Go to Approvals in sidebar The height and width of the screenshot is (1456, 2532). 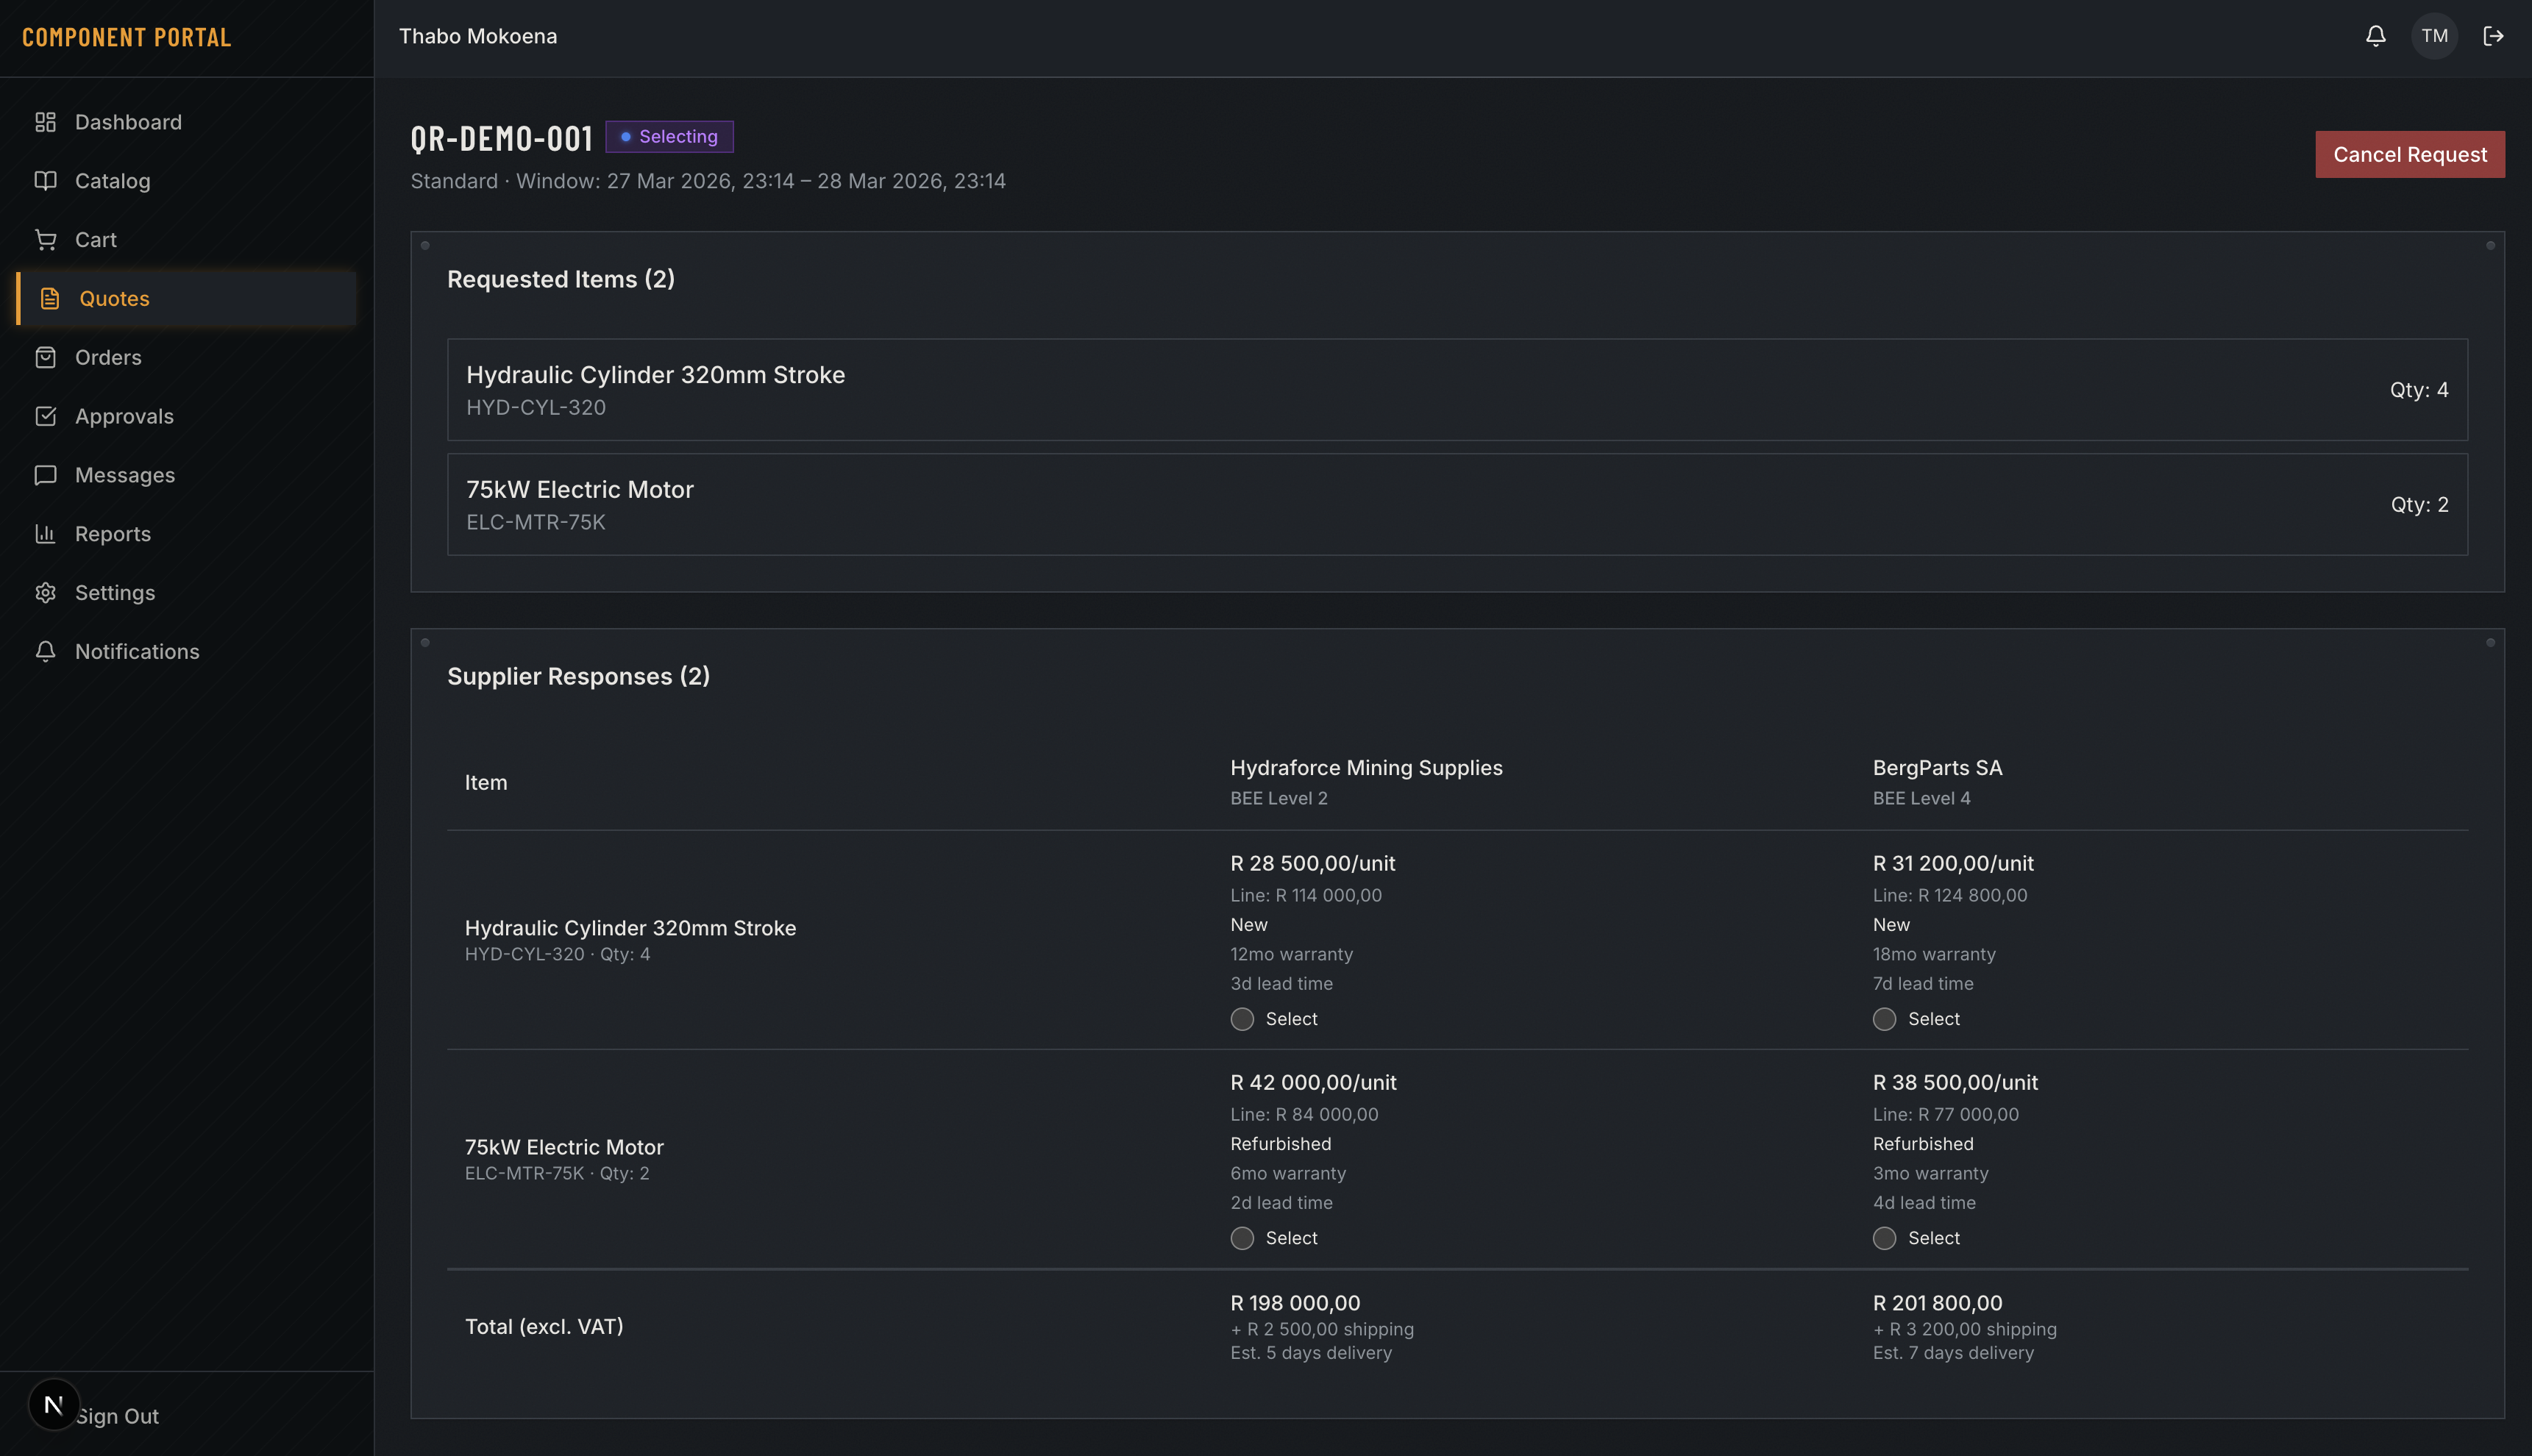[x=124, y=417]
